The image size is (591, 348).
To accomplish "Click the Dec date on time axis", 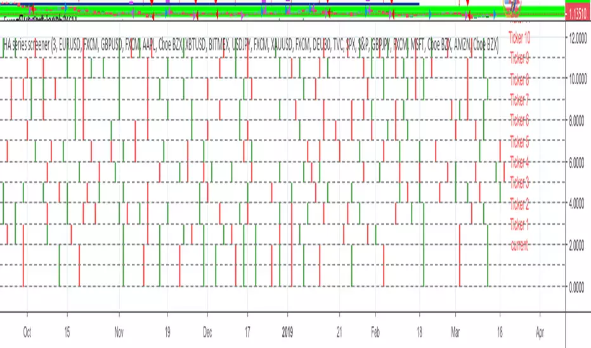I will tap(207, 332).
